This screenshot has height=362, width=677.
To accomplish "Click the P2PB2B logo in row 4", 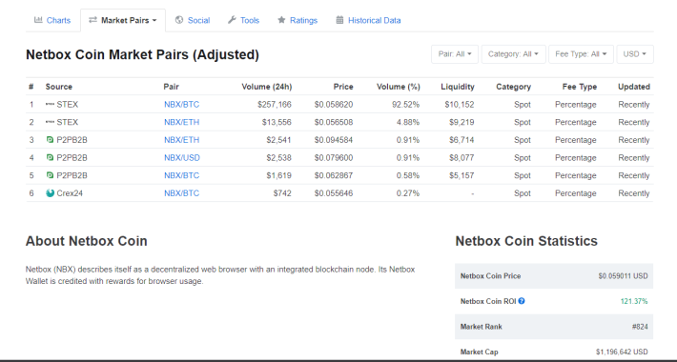I will click(x=51, y=157).
